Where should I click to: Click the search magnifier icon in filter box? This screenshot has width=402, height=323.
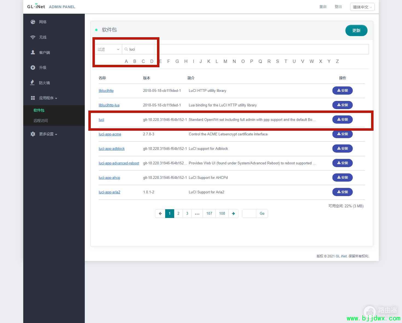pos(126,49)
